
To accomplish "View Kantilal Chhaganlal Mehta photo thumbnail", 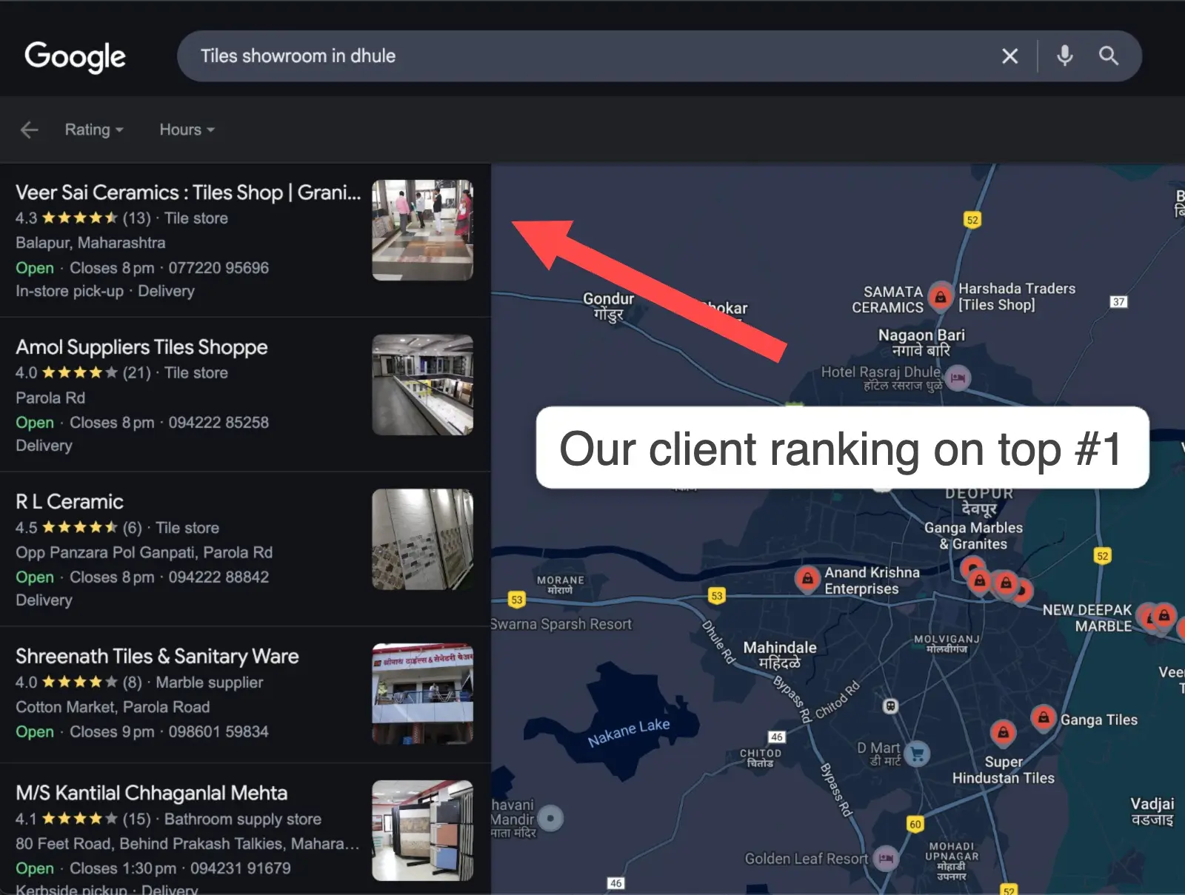I will point(422,831).
